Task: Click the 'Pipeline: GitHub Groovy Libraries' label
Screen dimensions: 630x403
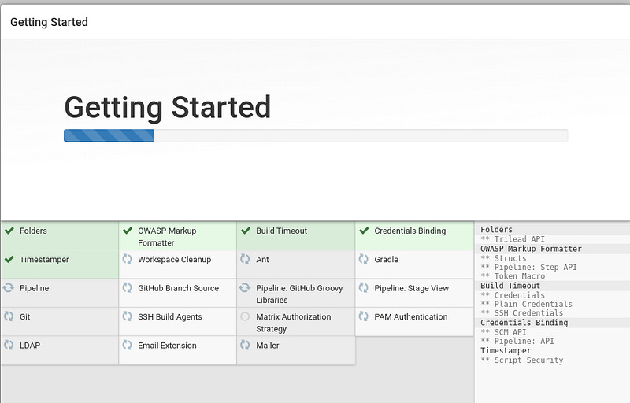Action: 299,294
